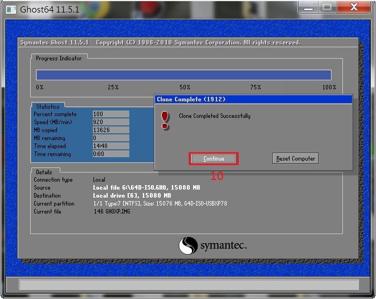Close the Ghost64 11.5.1 window
The height and width of the screenshot is (299, 376).
pyautogui.click(x=353, y=7)
